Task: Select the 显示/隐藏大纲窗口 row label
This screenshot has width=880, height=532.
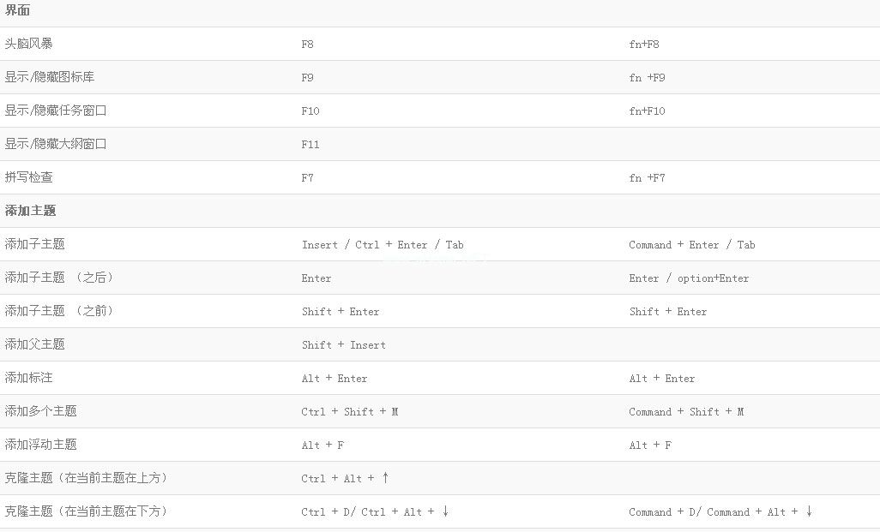Action: coord(56,144)
